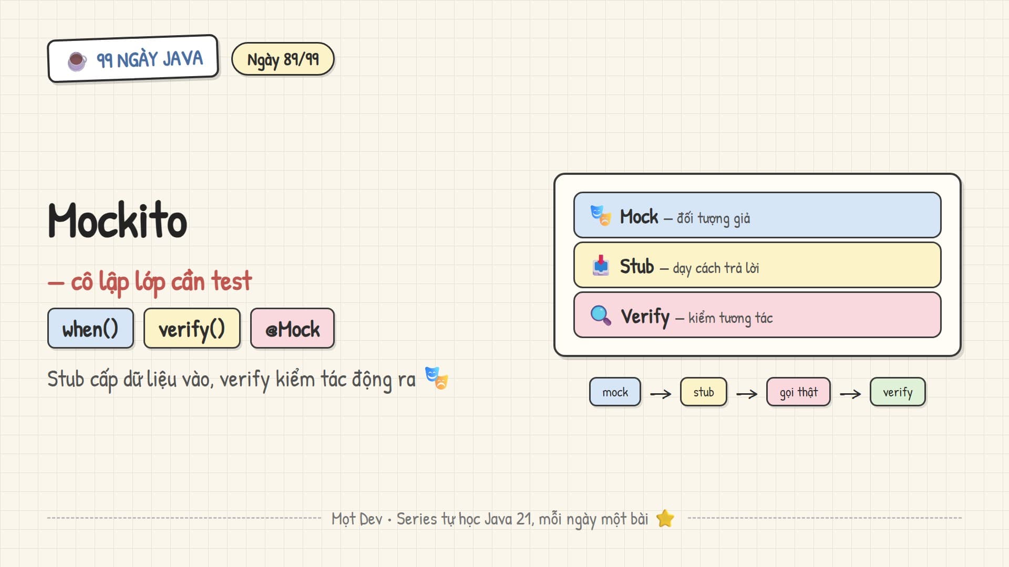Viewport: 1009px width, 567px height.
Task: Click the magnifying glass icon beside Verify
Action: [x=601, y=316]
